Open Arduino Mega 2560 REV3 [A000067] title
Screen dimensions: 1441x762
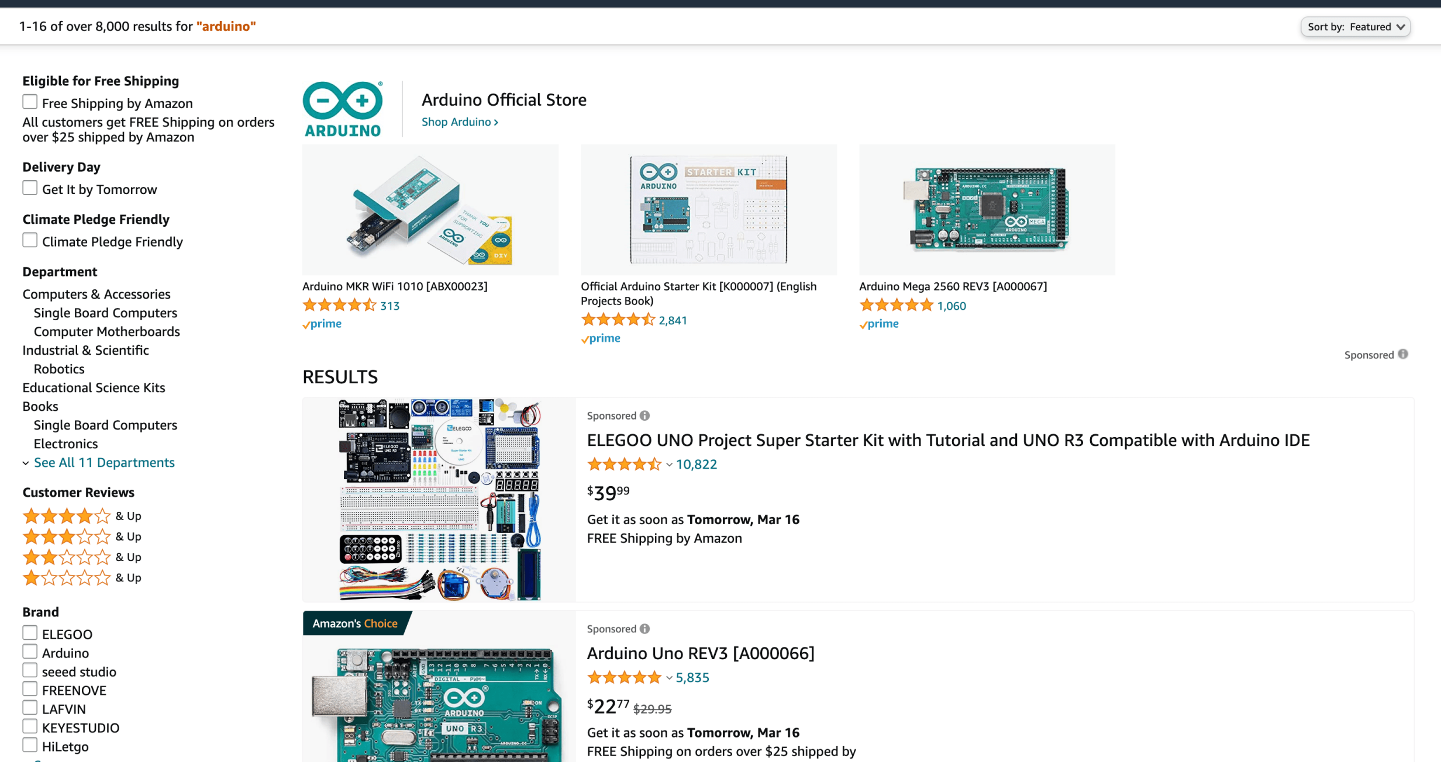[x=953, y=286]
